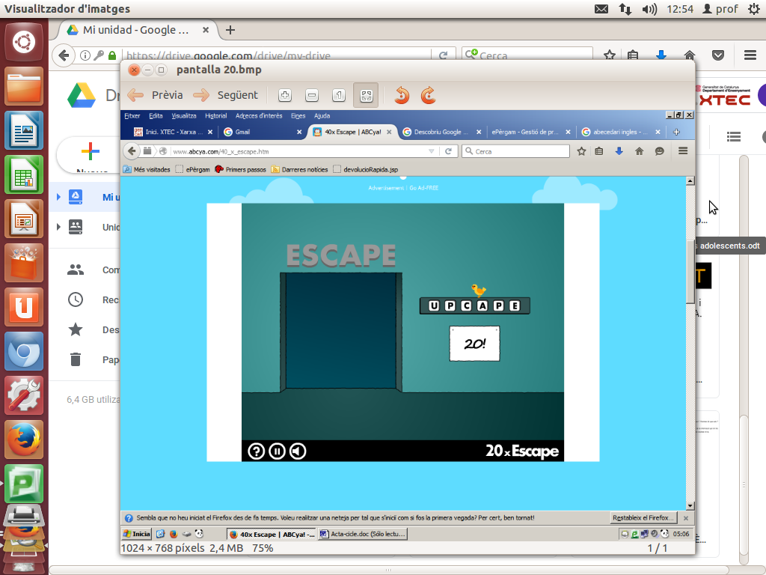Rotate image clockwise
This screenshot has width=766, height=575.
point(428,95)
